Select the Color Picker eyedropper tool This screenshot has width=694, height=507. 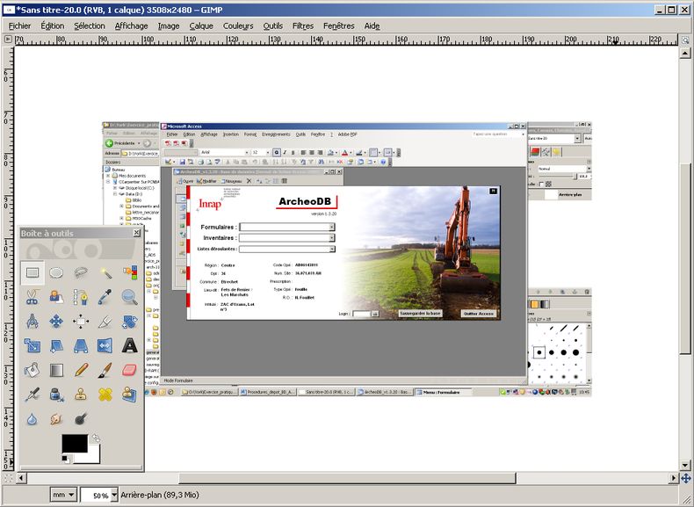click(x=105, y=297)
